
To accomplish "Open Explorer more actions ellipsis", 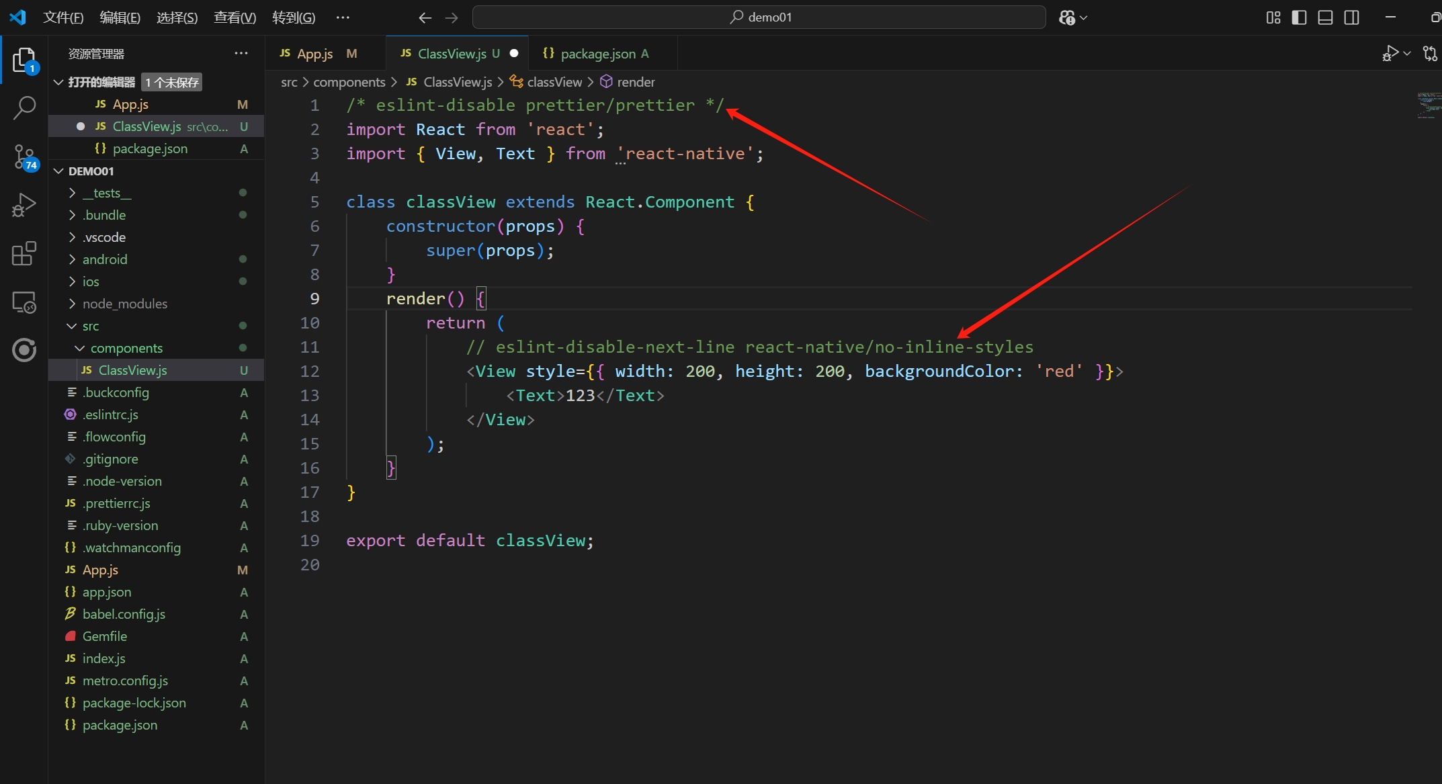I will tap(241, 53).
